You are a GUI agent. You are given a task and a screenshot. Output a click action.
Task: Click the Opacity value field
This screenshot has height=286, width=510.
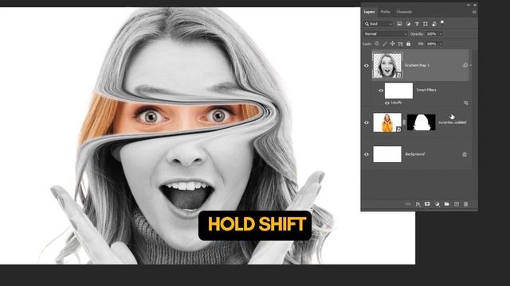point(432,33)
